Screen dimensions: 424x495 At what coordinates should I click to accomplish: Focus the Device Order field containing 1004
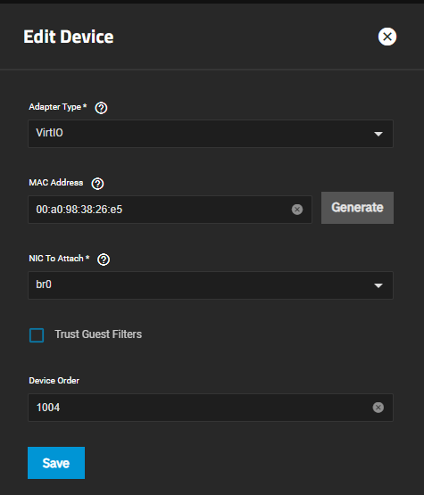tap(211, 408)
